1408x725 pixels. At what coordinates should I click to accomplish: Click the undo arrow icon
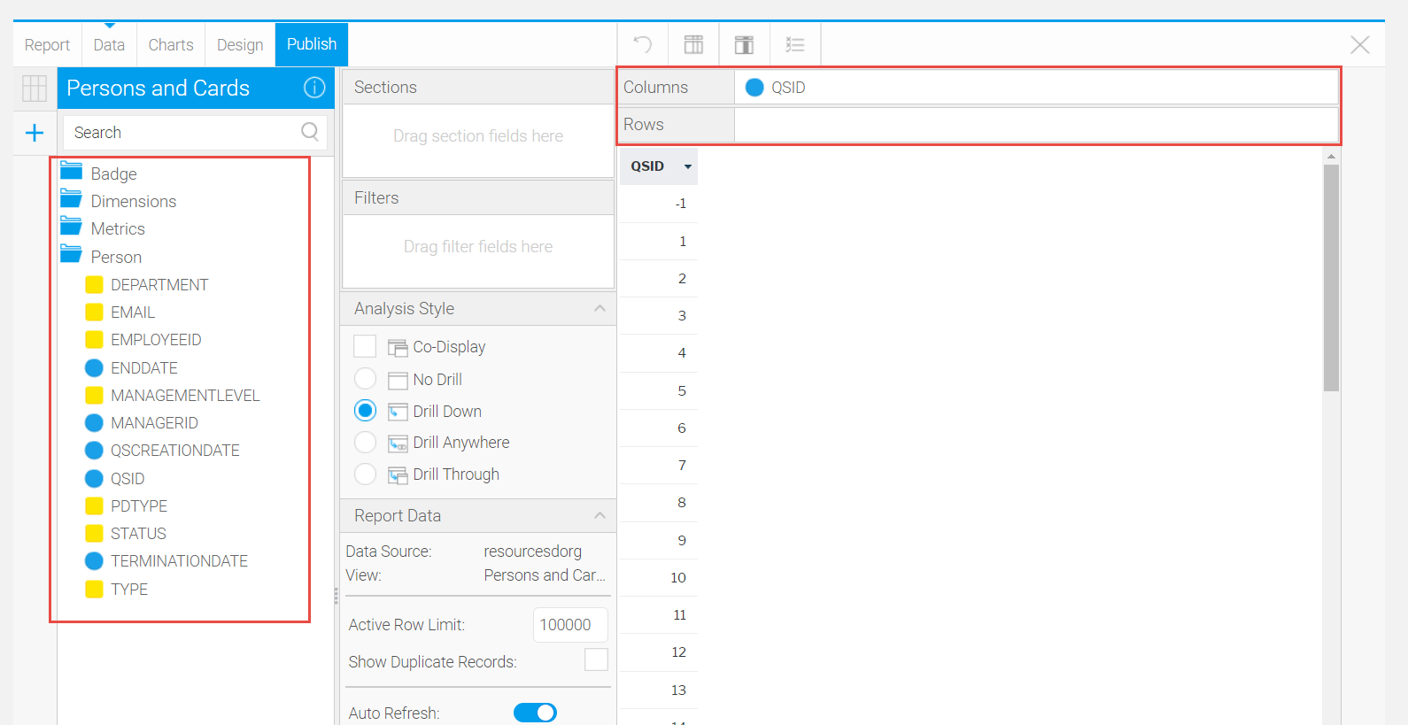point(643,44)
